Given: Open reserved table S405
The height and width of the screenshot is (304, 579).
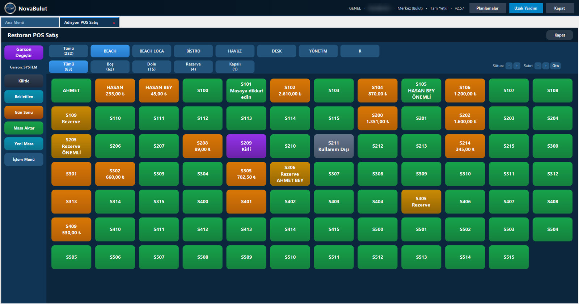Looking at the screenshot, I should tap(421, 202).
